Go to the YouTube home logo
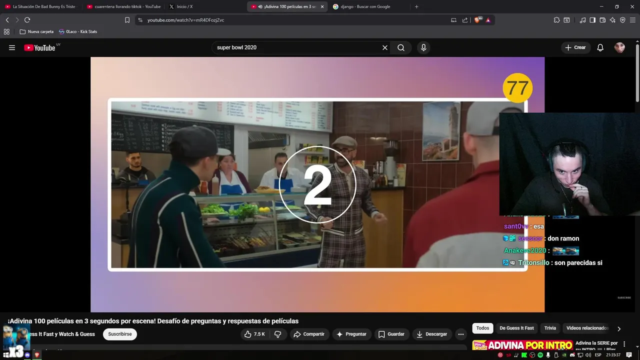 coord(40,47)
